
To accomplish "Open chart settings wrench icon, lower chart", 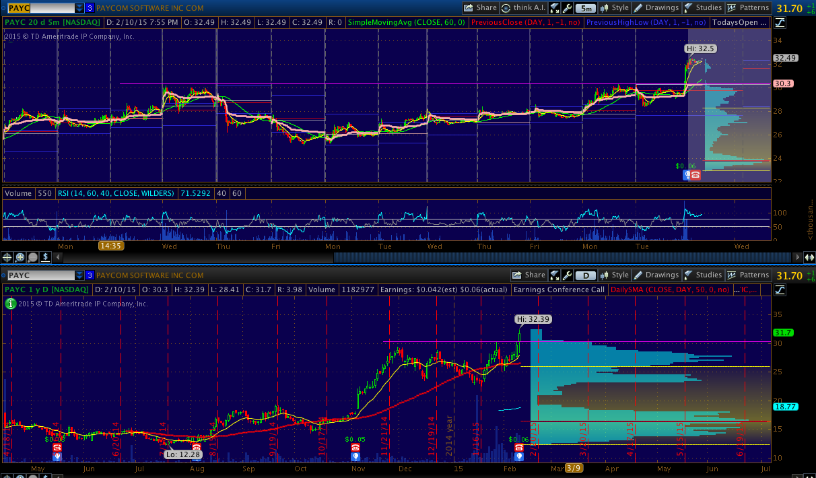I will pos(567,275).
